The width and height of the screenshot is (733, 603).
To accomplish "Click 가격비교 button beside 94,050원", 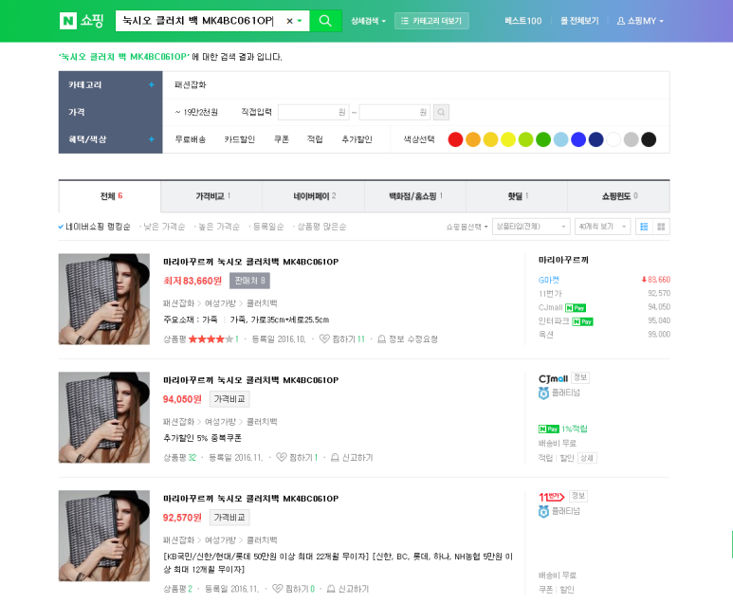I will pos(229,399).
